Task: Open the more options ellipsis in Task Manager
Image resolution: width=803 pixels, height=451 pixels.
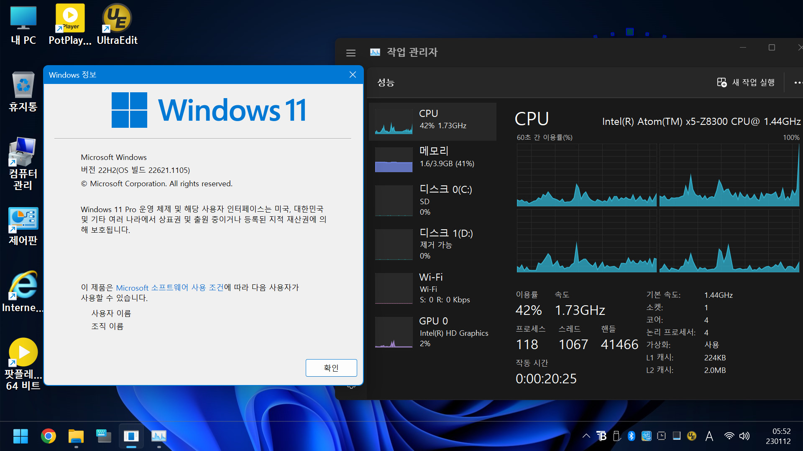Action: tap(798, 83)
